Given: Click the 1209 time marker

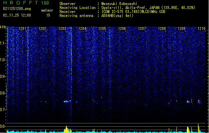Looking at the screenshot, I should coord(181,29).
